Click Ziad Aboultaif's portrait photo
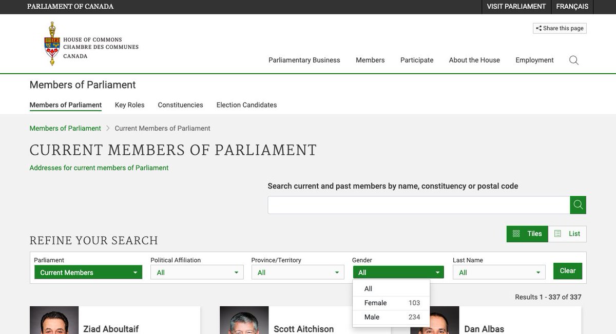This screenshot has width=616, height=334. 54,320
